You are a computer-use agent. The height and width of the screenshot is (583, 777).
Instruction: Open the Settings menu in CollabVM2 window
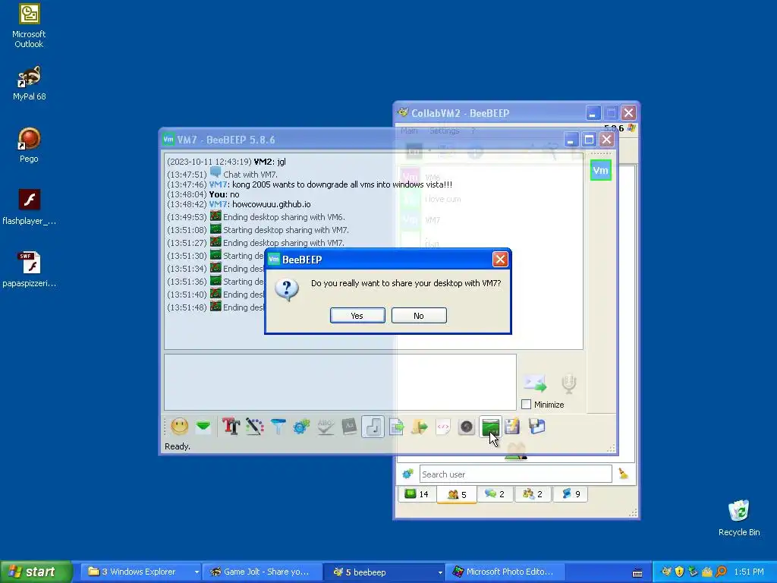444,131
